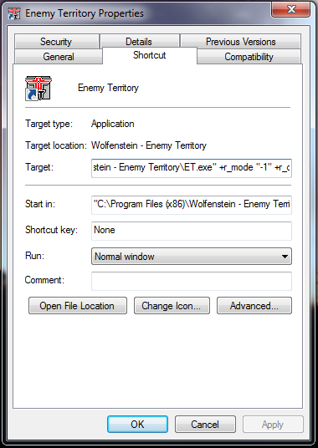Image resolution: width=318 pixels, height=448 pixels.
Task: Click inside the Start in field
Action: point(192,205)
